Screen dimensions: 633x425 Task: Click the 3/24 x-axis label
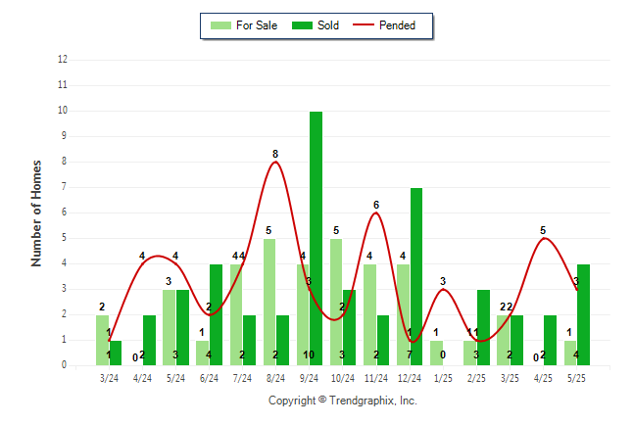pyautogui.click(x=109, y=378)
